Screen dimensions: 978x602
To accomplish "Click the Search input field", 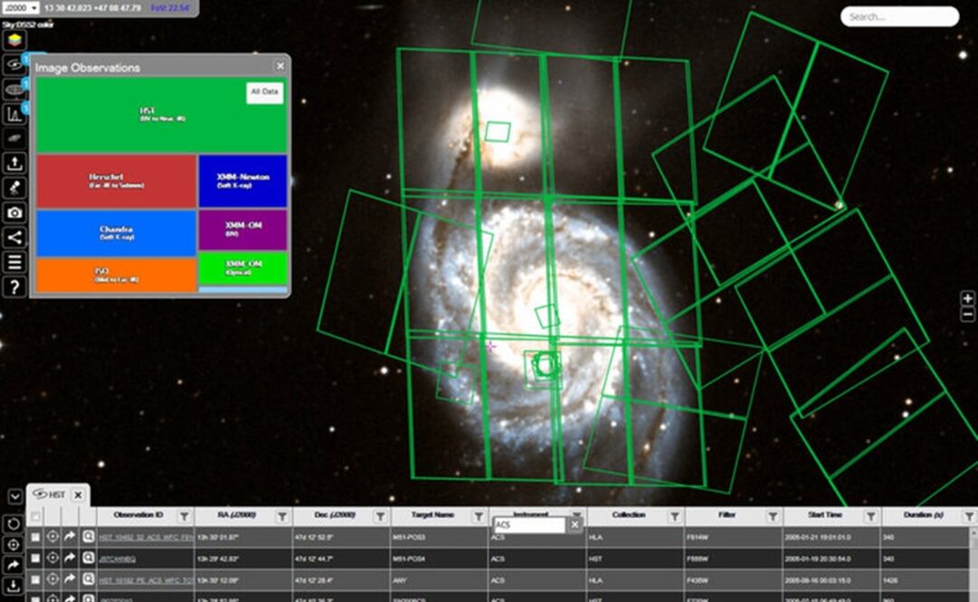I will click(898, 16).
